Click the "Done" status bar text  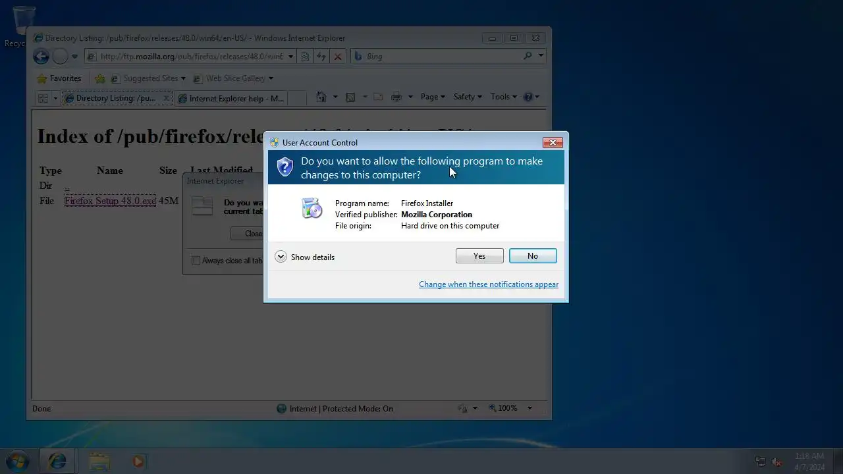(41, 409)
